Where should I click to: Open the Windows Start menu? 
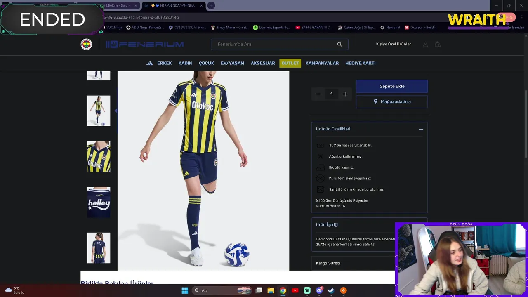pos(185,290)
